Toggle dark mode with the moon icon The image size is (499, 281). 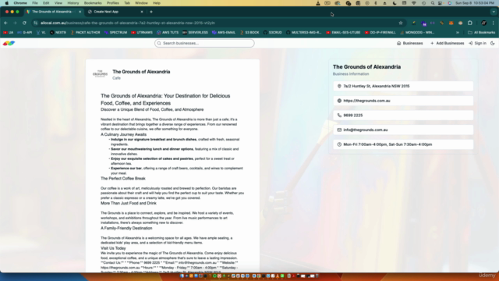click(492, 44)
